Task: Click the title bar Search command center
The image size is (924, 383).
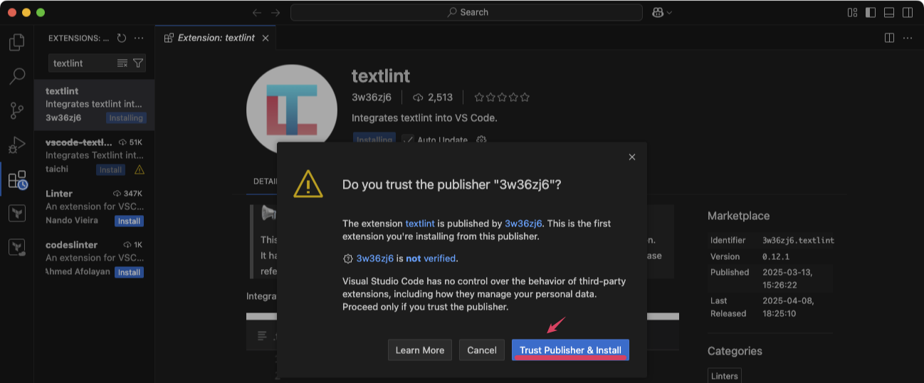Action: 467,12
